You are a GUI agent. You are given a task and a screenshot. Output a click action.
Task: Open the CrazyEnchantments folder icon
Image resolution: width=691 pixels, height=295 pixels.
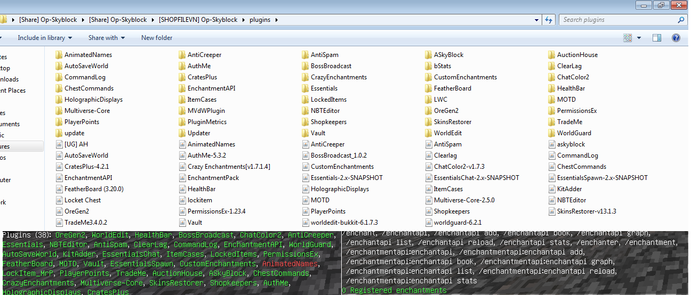point(305,77)
